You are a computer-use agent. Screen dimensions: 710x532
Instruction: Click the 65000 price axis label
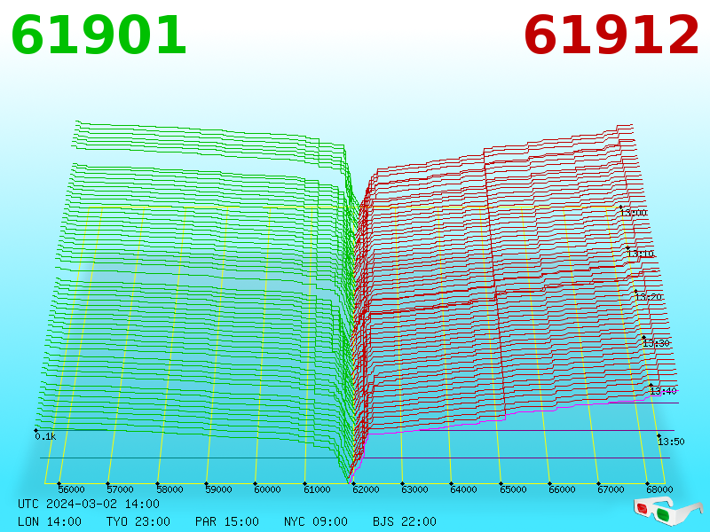513,489
